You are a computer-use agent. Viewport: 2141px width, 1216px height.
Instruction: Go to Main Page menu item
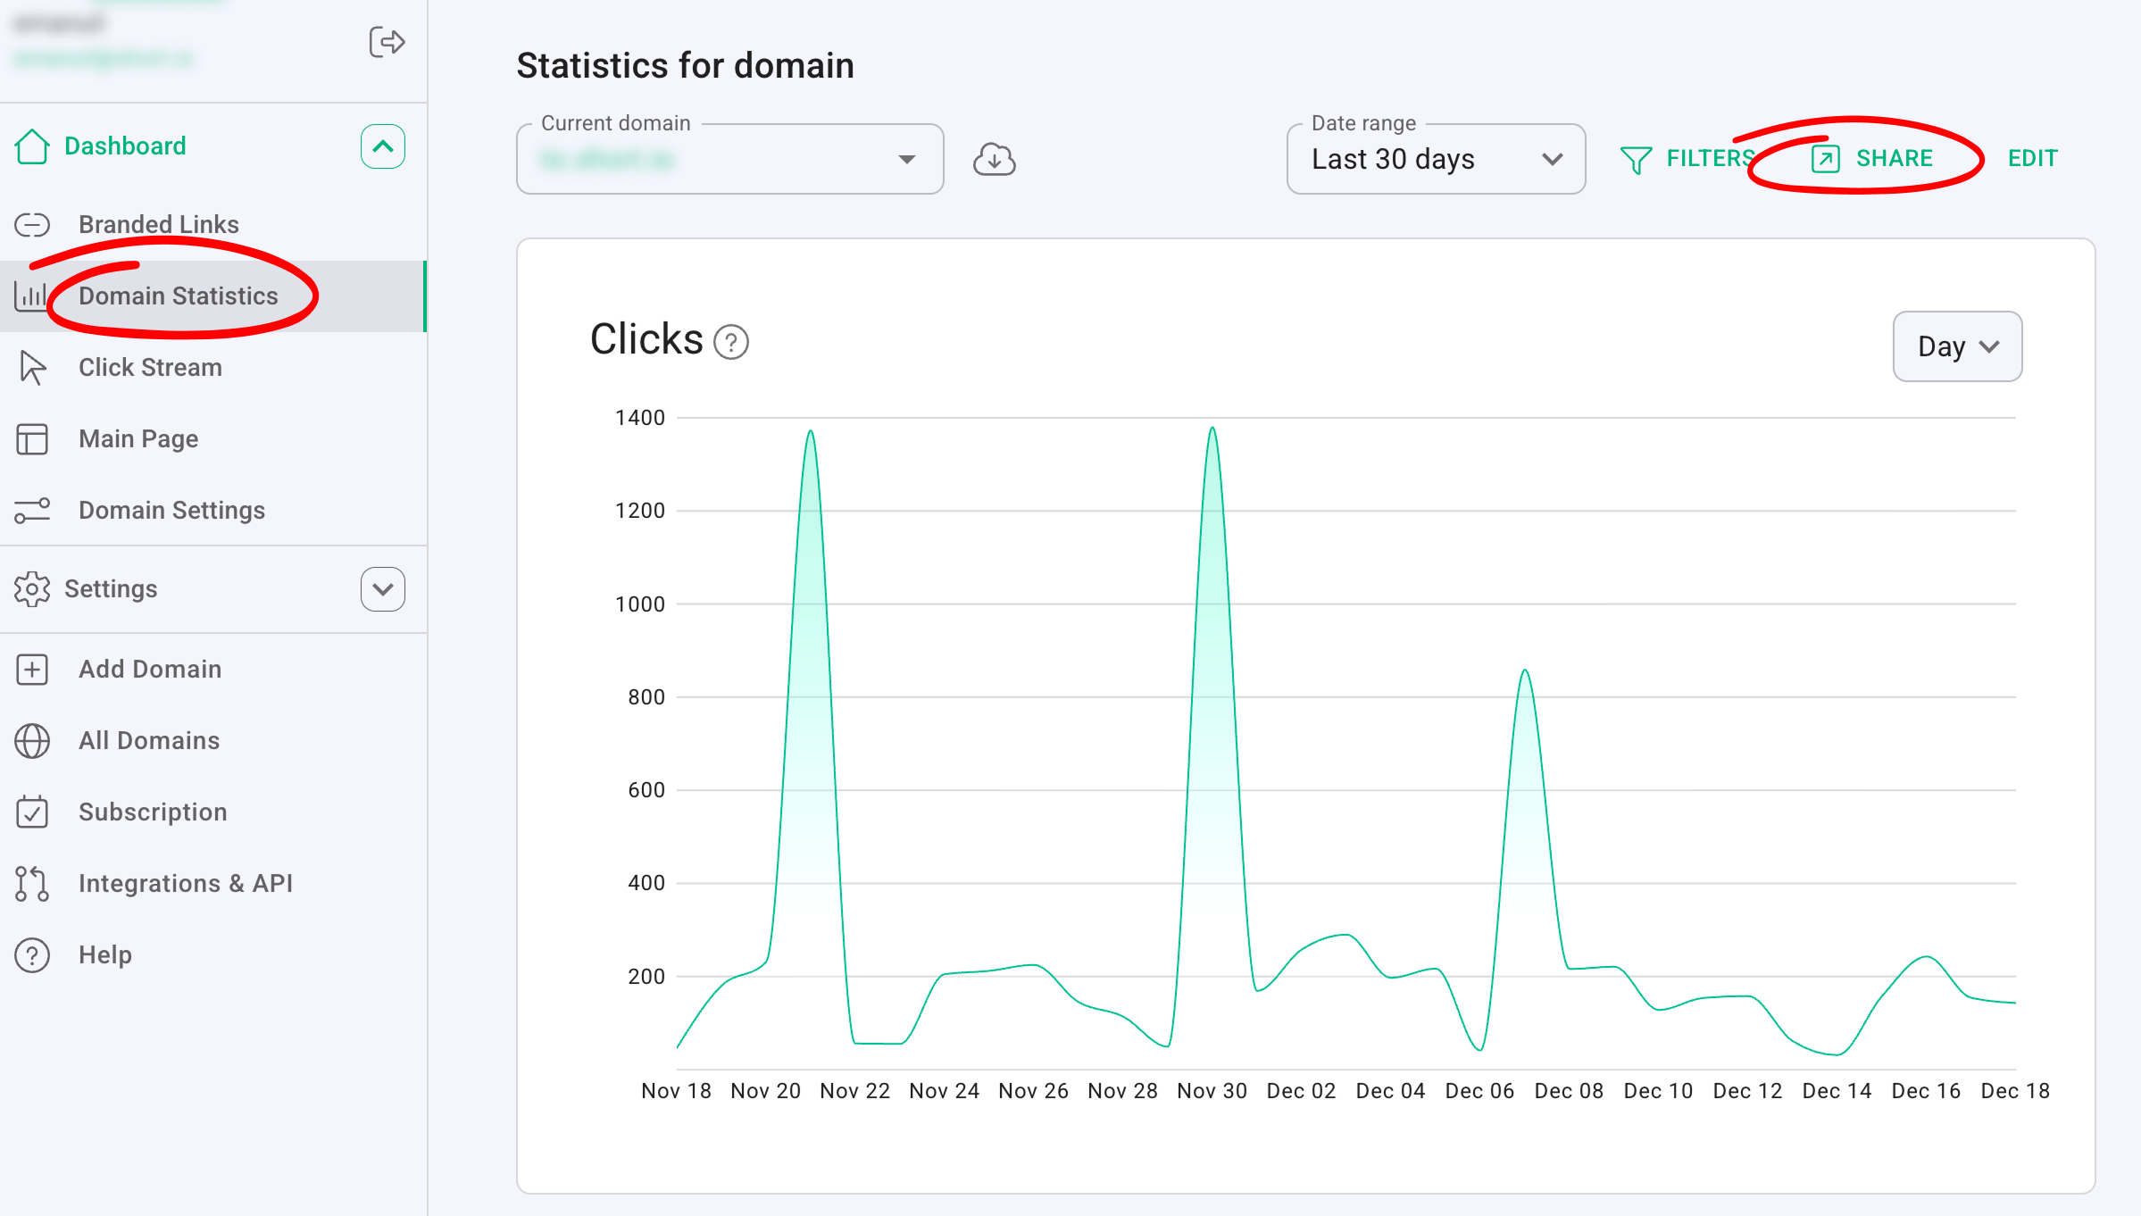click(x=138, y=439)
